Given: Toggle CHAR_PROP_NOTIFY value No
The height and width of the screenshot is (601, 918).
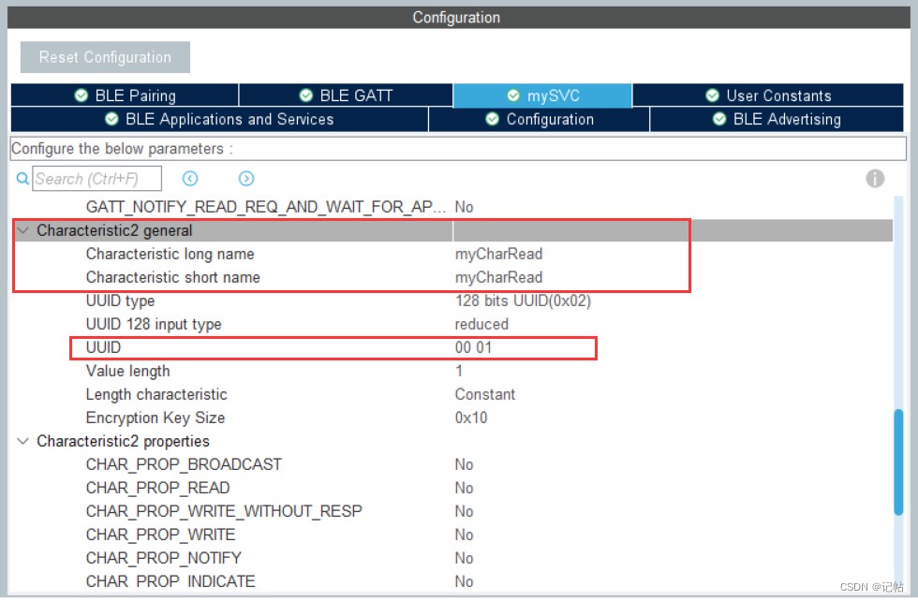Looking at the screenshot, I should (x=465, y=558).
